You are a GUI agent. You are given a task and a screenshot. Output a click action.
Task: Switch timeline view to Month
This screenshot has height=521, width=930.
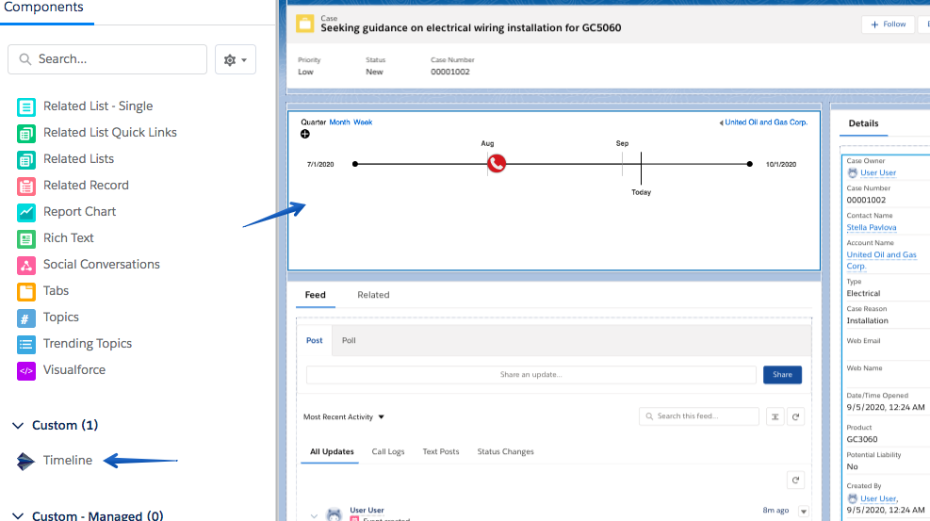click(x=339, y=122)
